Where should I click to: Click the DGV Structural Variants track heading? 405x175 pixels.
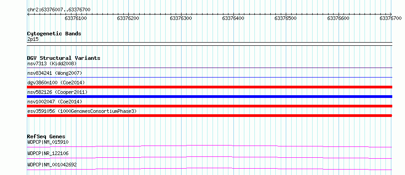[x=64, y=58]
